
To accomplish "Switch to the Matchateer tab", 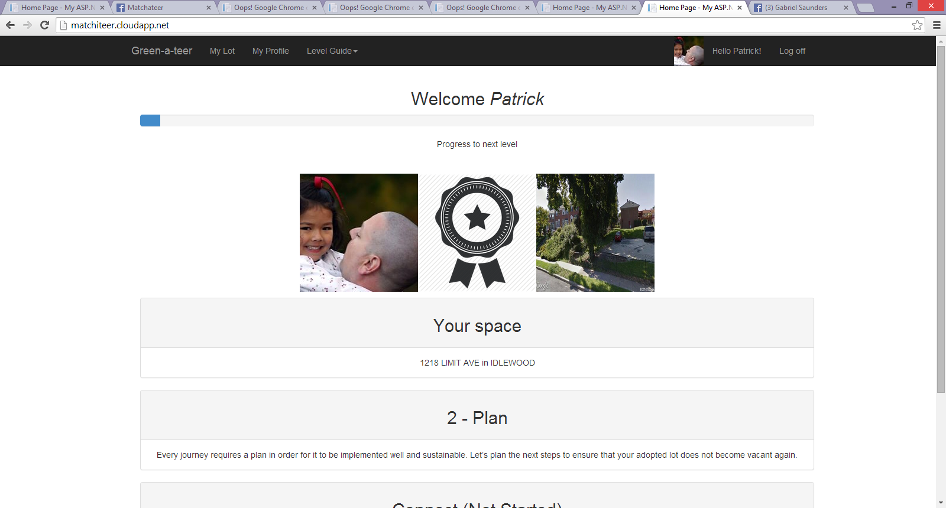I will (164, 8).
